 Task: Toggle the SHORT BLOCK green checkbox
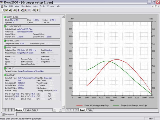coord(5,17)
